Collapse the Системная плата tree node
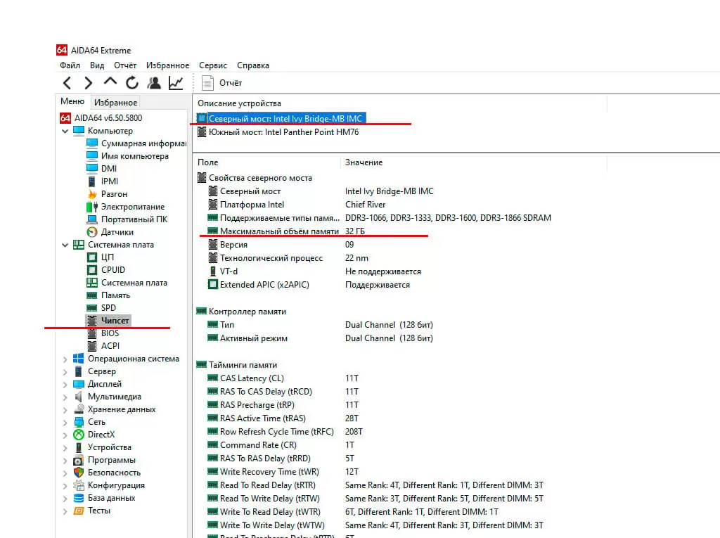The image size is (720, 538). (65, 245)
